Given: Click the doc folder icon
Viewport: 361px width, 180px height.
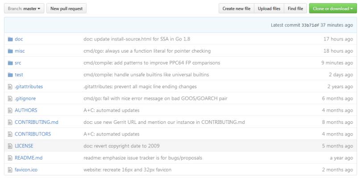Looking at the screenshot, I should pyautogui.click(x=10, y=39).
